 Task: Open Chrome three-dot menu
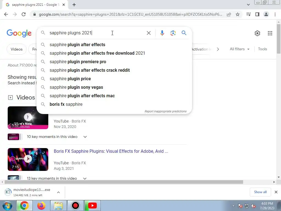coord(275,14)
